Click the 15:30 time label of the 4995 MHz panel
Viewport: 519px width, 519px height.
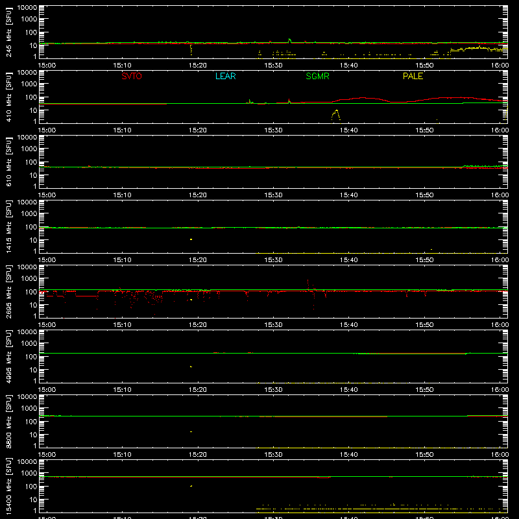pyautogui.click(x=273, y=390)
